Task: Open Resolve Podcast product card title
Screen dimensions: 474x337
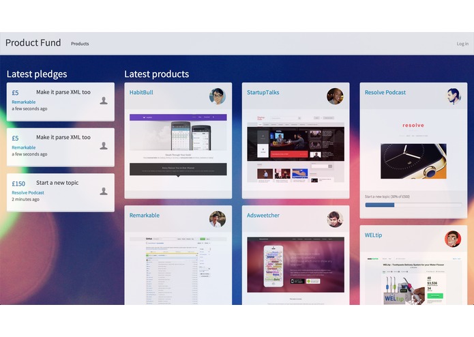Action: 385,93
